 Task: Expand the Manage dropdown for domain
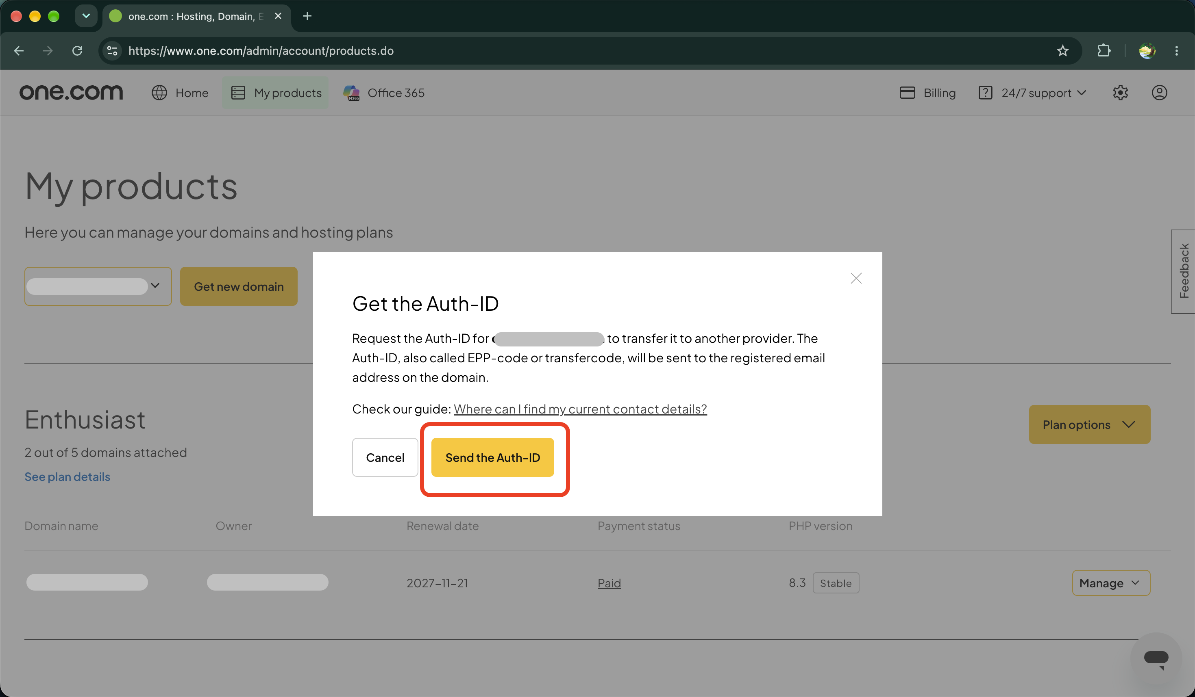point(1111,583)
